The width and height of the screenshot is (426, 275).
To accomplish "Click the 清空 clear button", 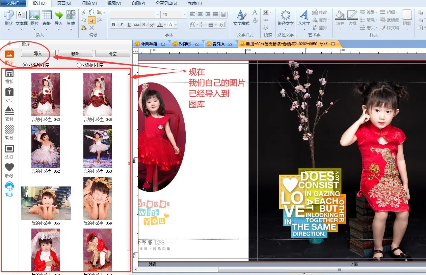I will 112,54.
